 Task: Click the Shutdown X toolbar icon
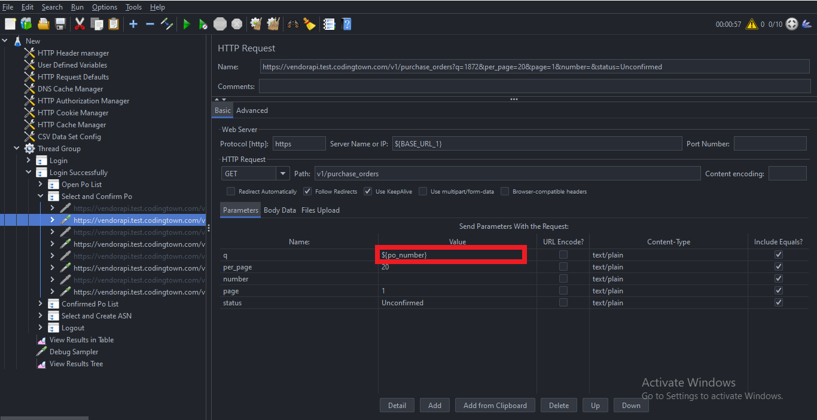[237, 24]
